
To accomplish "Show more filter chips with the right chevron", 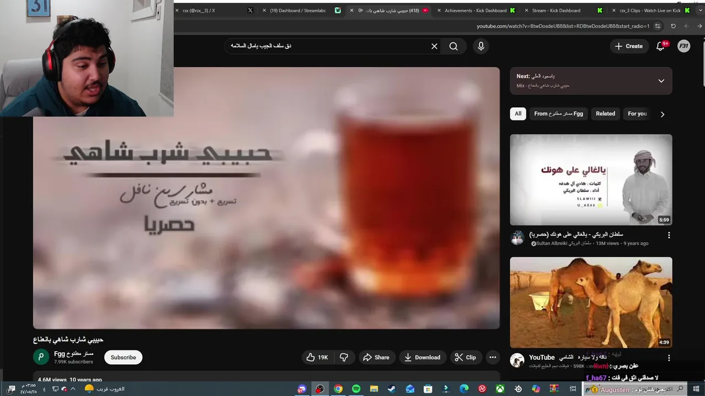I will [663, 114].
